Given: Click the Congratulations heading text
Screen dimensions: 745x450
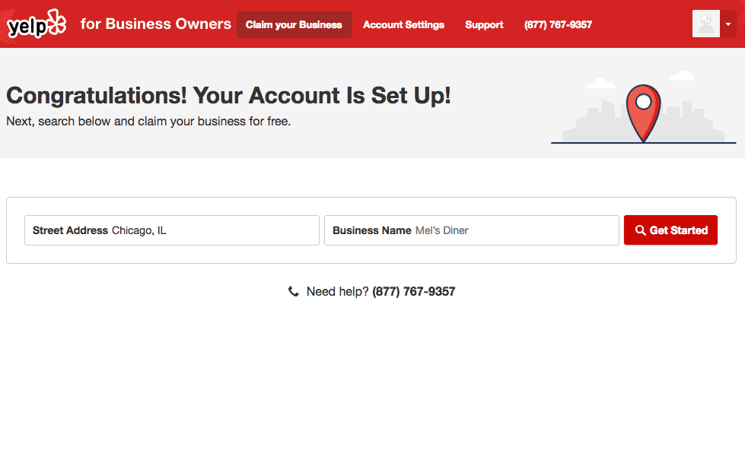Looking at the screenshot, I should click(228, 96).
